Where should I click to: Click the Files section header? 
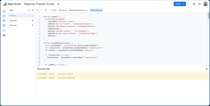coord(11,10)
